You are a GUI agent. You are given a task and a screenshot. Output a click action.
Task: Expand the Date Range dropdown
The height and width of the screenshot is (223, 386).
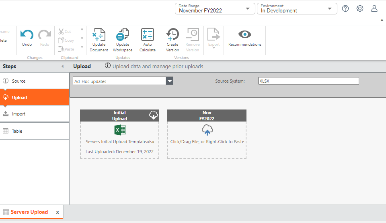coord(247,8)
